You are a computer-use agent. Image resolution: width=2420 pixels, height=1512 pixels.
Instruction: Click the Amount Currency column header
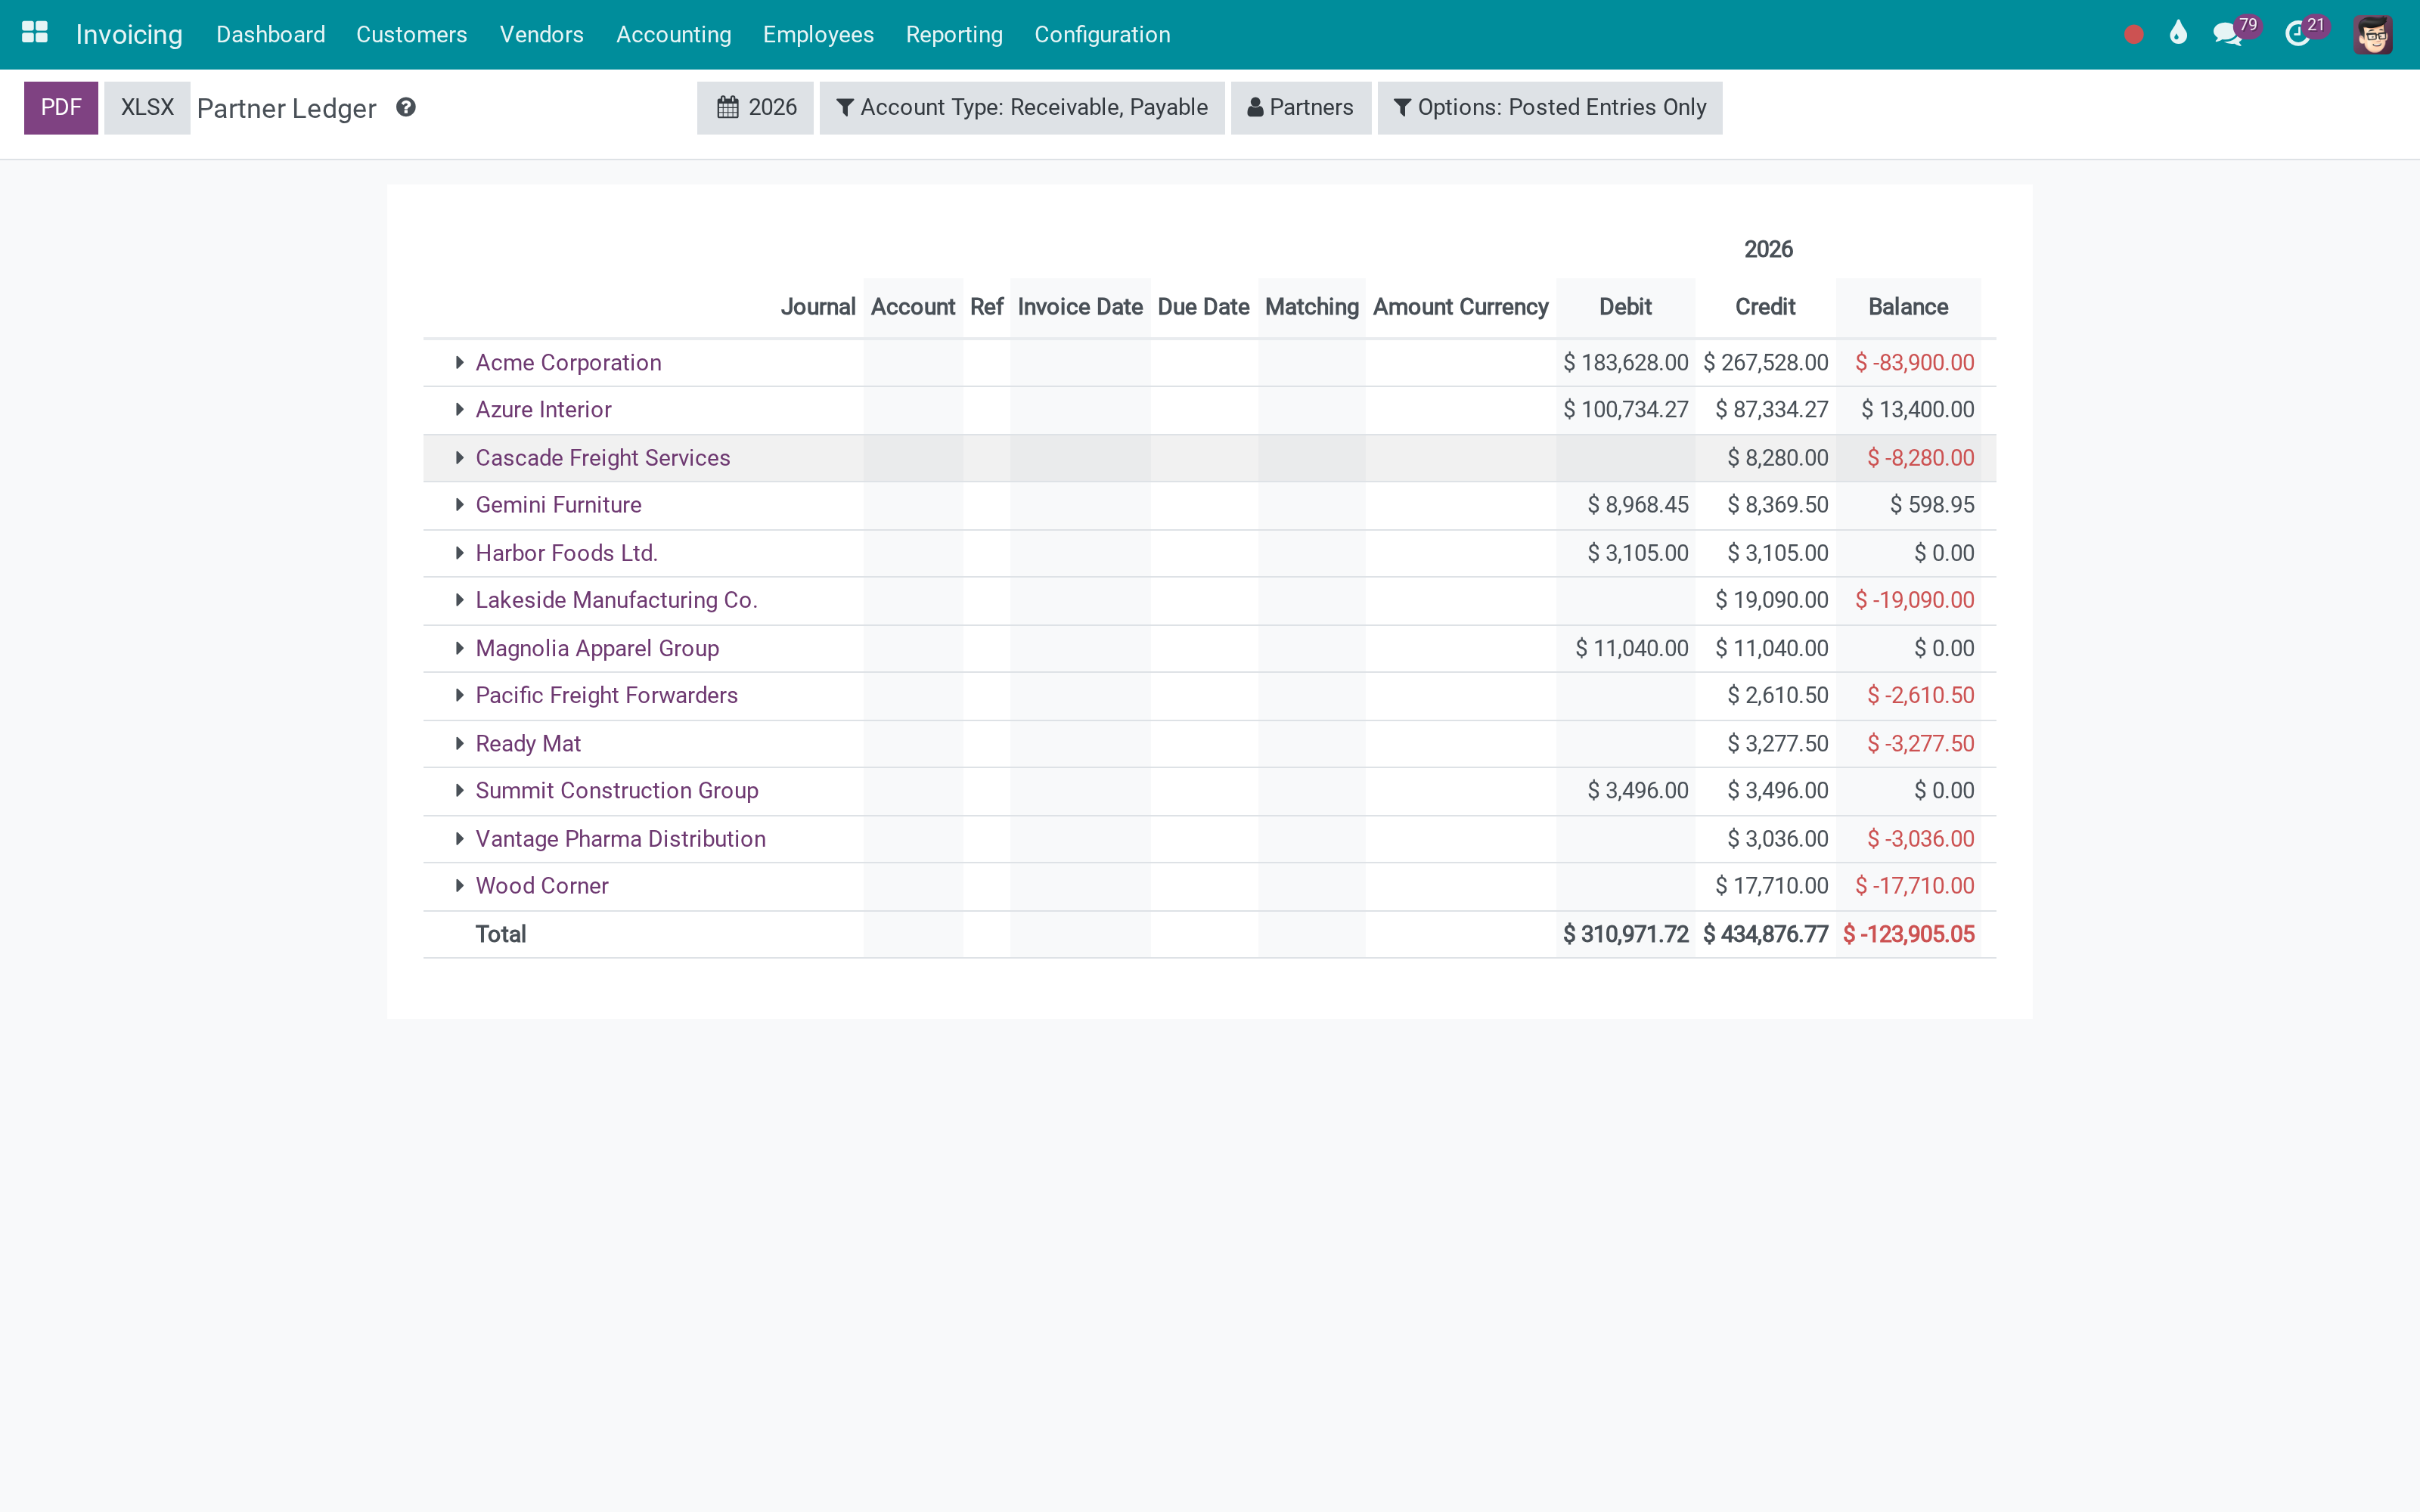[1460, 306]
